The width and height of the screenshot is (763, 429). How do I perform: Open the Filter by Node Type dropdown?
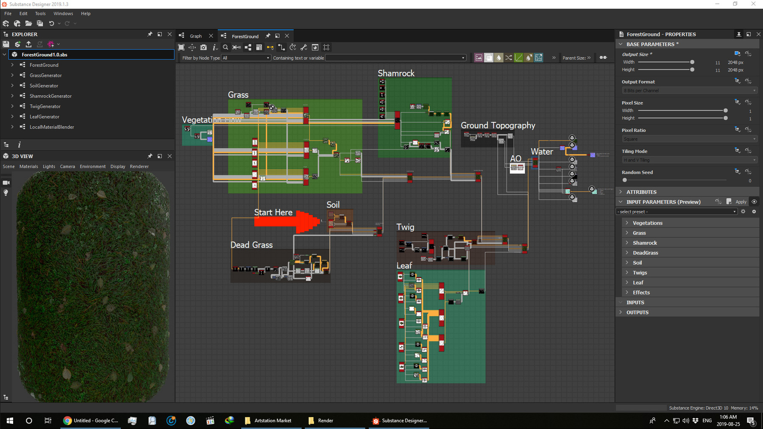pyautogui.click(x=246, y=58)
